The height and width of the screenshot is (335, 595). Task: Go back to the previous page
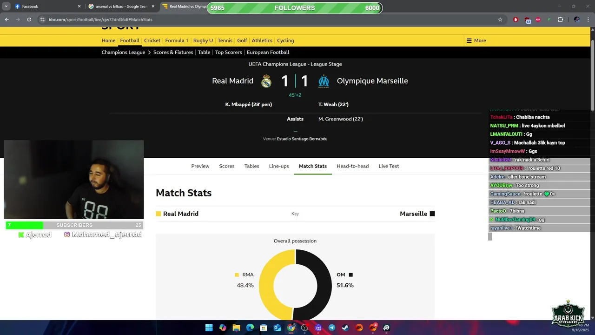pos(7,20)
